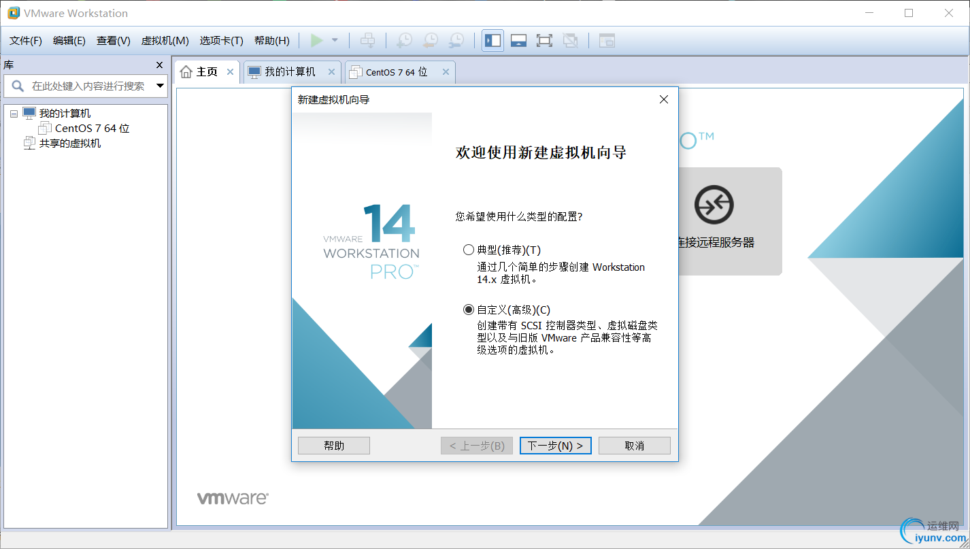Click the Unity mode toolbar icon
The height and width of the screenshot is (549, 970).
point(571,41)
